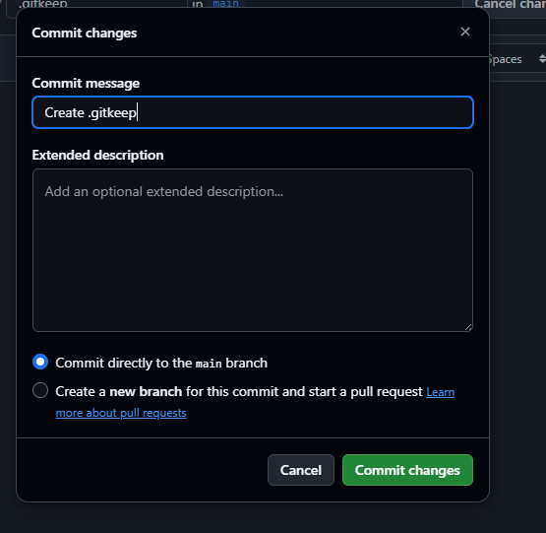Viewport: 546px width, 533px height.
Task: Open the Spaces indent dropdown behind the dialog
Action: pos(516,59)
